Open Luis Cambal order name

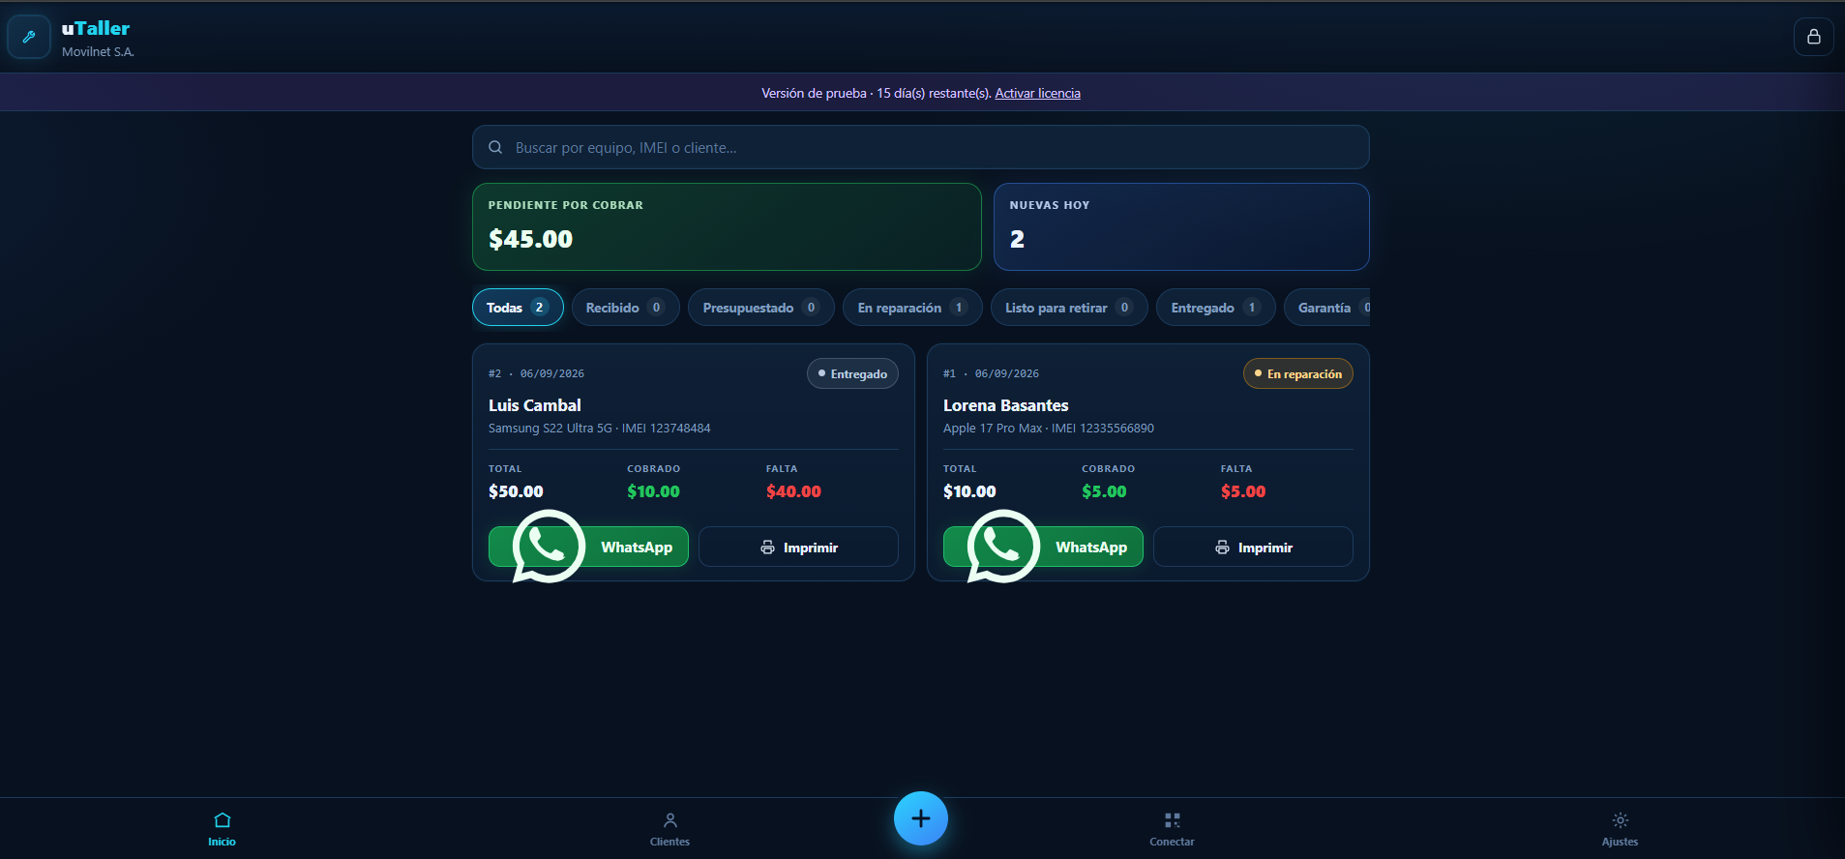click(x=535, y=405)
